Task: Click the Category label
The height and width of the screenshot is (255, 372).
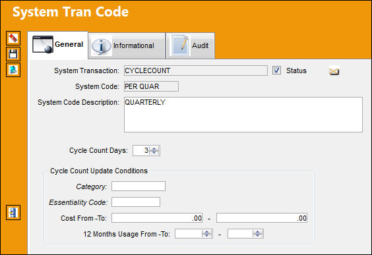Action: click(x=92, y=186)
